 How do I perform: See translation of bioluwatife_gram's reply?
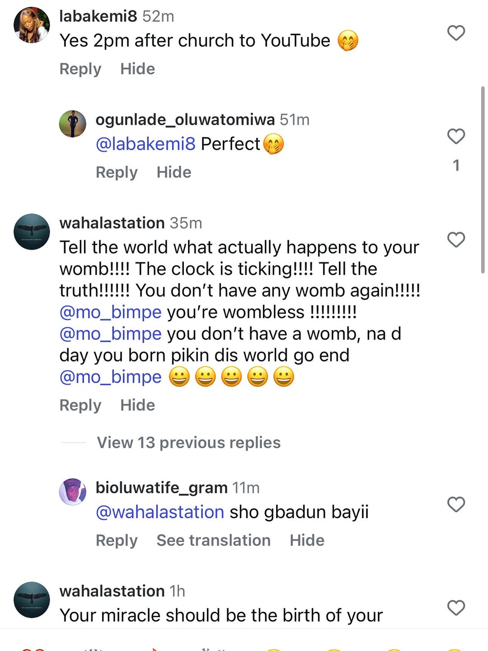213,540
